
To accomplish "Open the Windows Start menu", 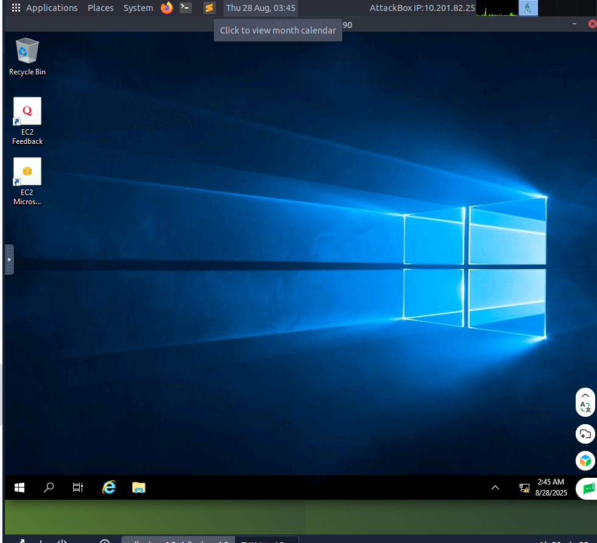I will click(19, 488).
